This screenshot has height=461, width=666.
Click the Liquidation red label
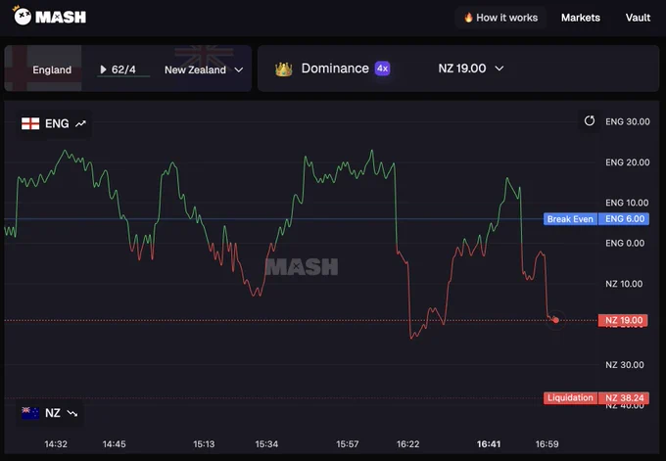570,397
